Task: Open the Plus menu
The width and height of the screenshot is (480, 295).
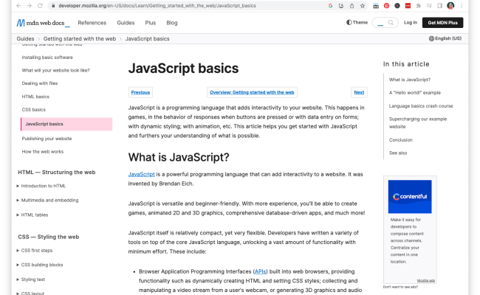Action: click(151, 23)
